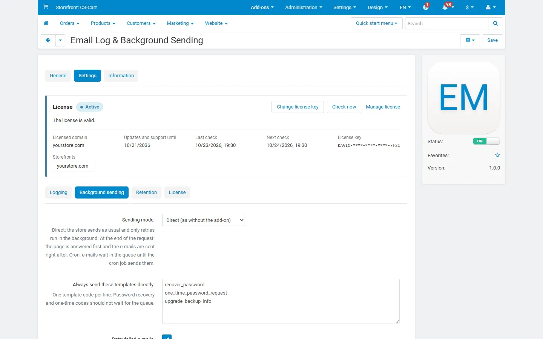Click the magnifier search button
Screen dimensions: 543x339
pyautogui.click(x=495, y=23)
